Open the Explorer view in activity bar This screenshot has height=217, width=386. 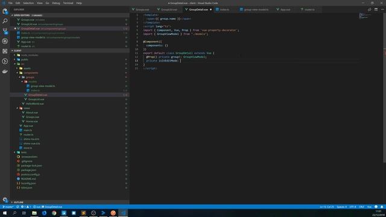click(x=5, y=11)
